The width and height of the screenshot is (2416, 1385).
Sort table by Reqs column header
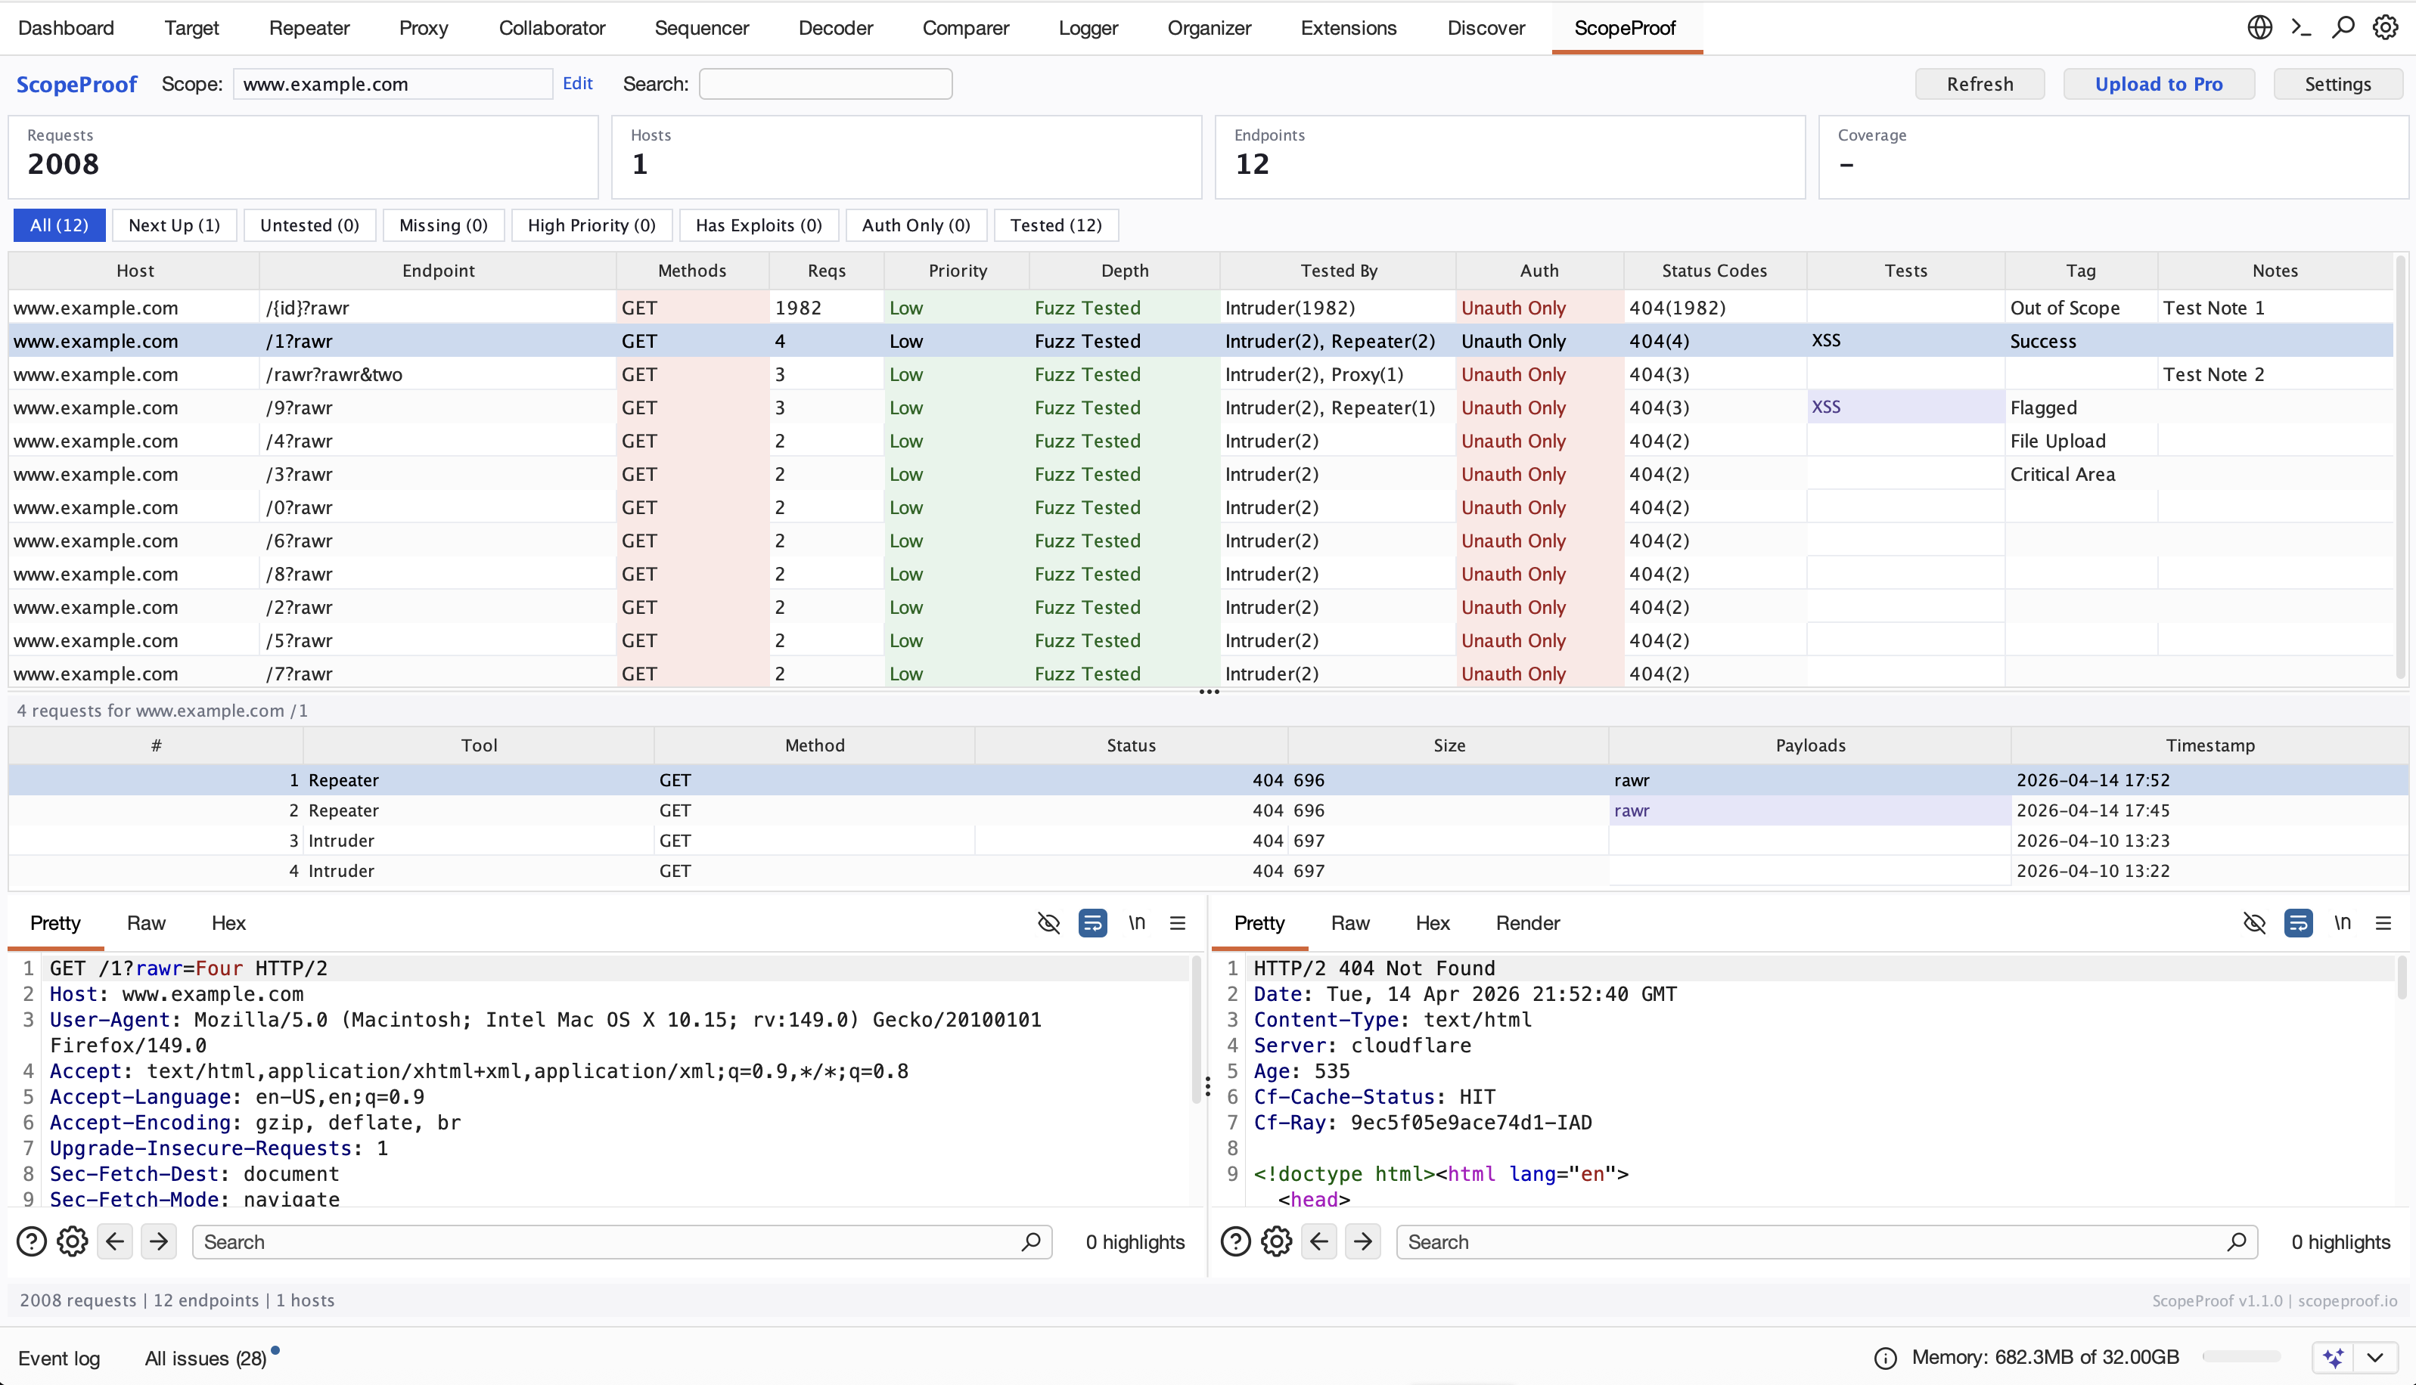pos(827,271)
